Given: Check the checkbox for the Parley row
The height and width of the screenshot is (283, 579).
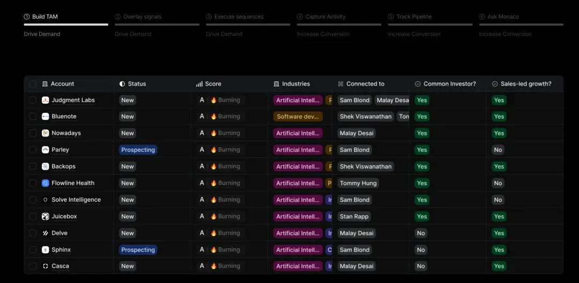Looking at the screenshot, I should 33,150.
